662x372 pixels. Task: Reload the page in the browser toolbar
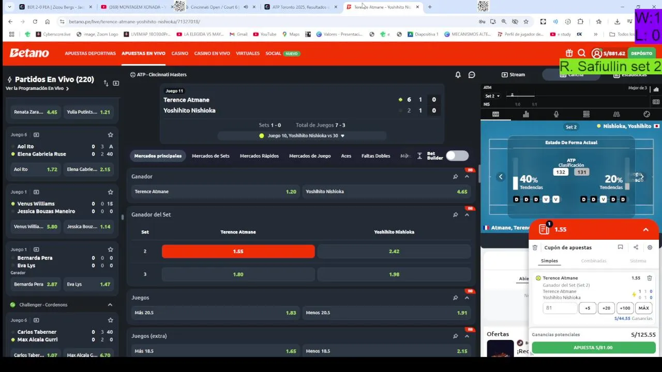click(x=35, y=22)
